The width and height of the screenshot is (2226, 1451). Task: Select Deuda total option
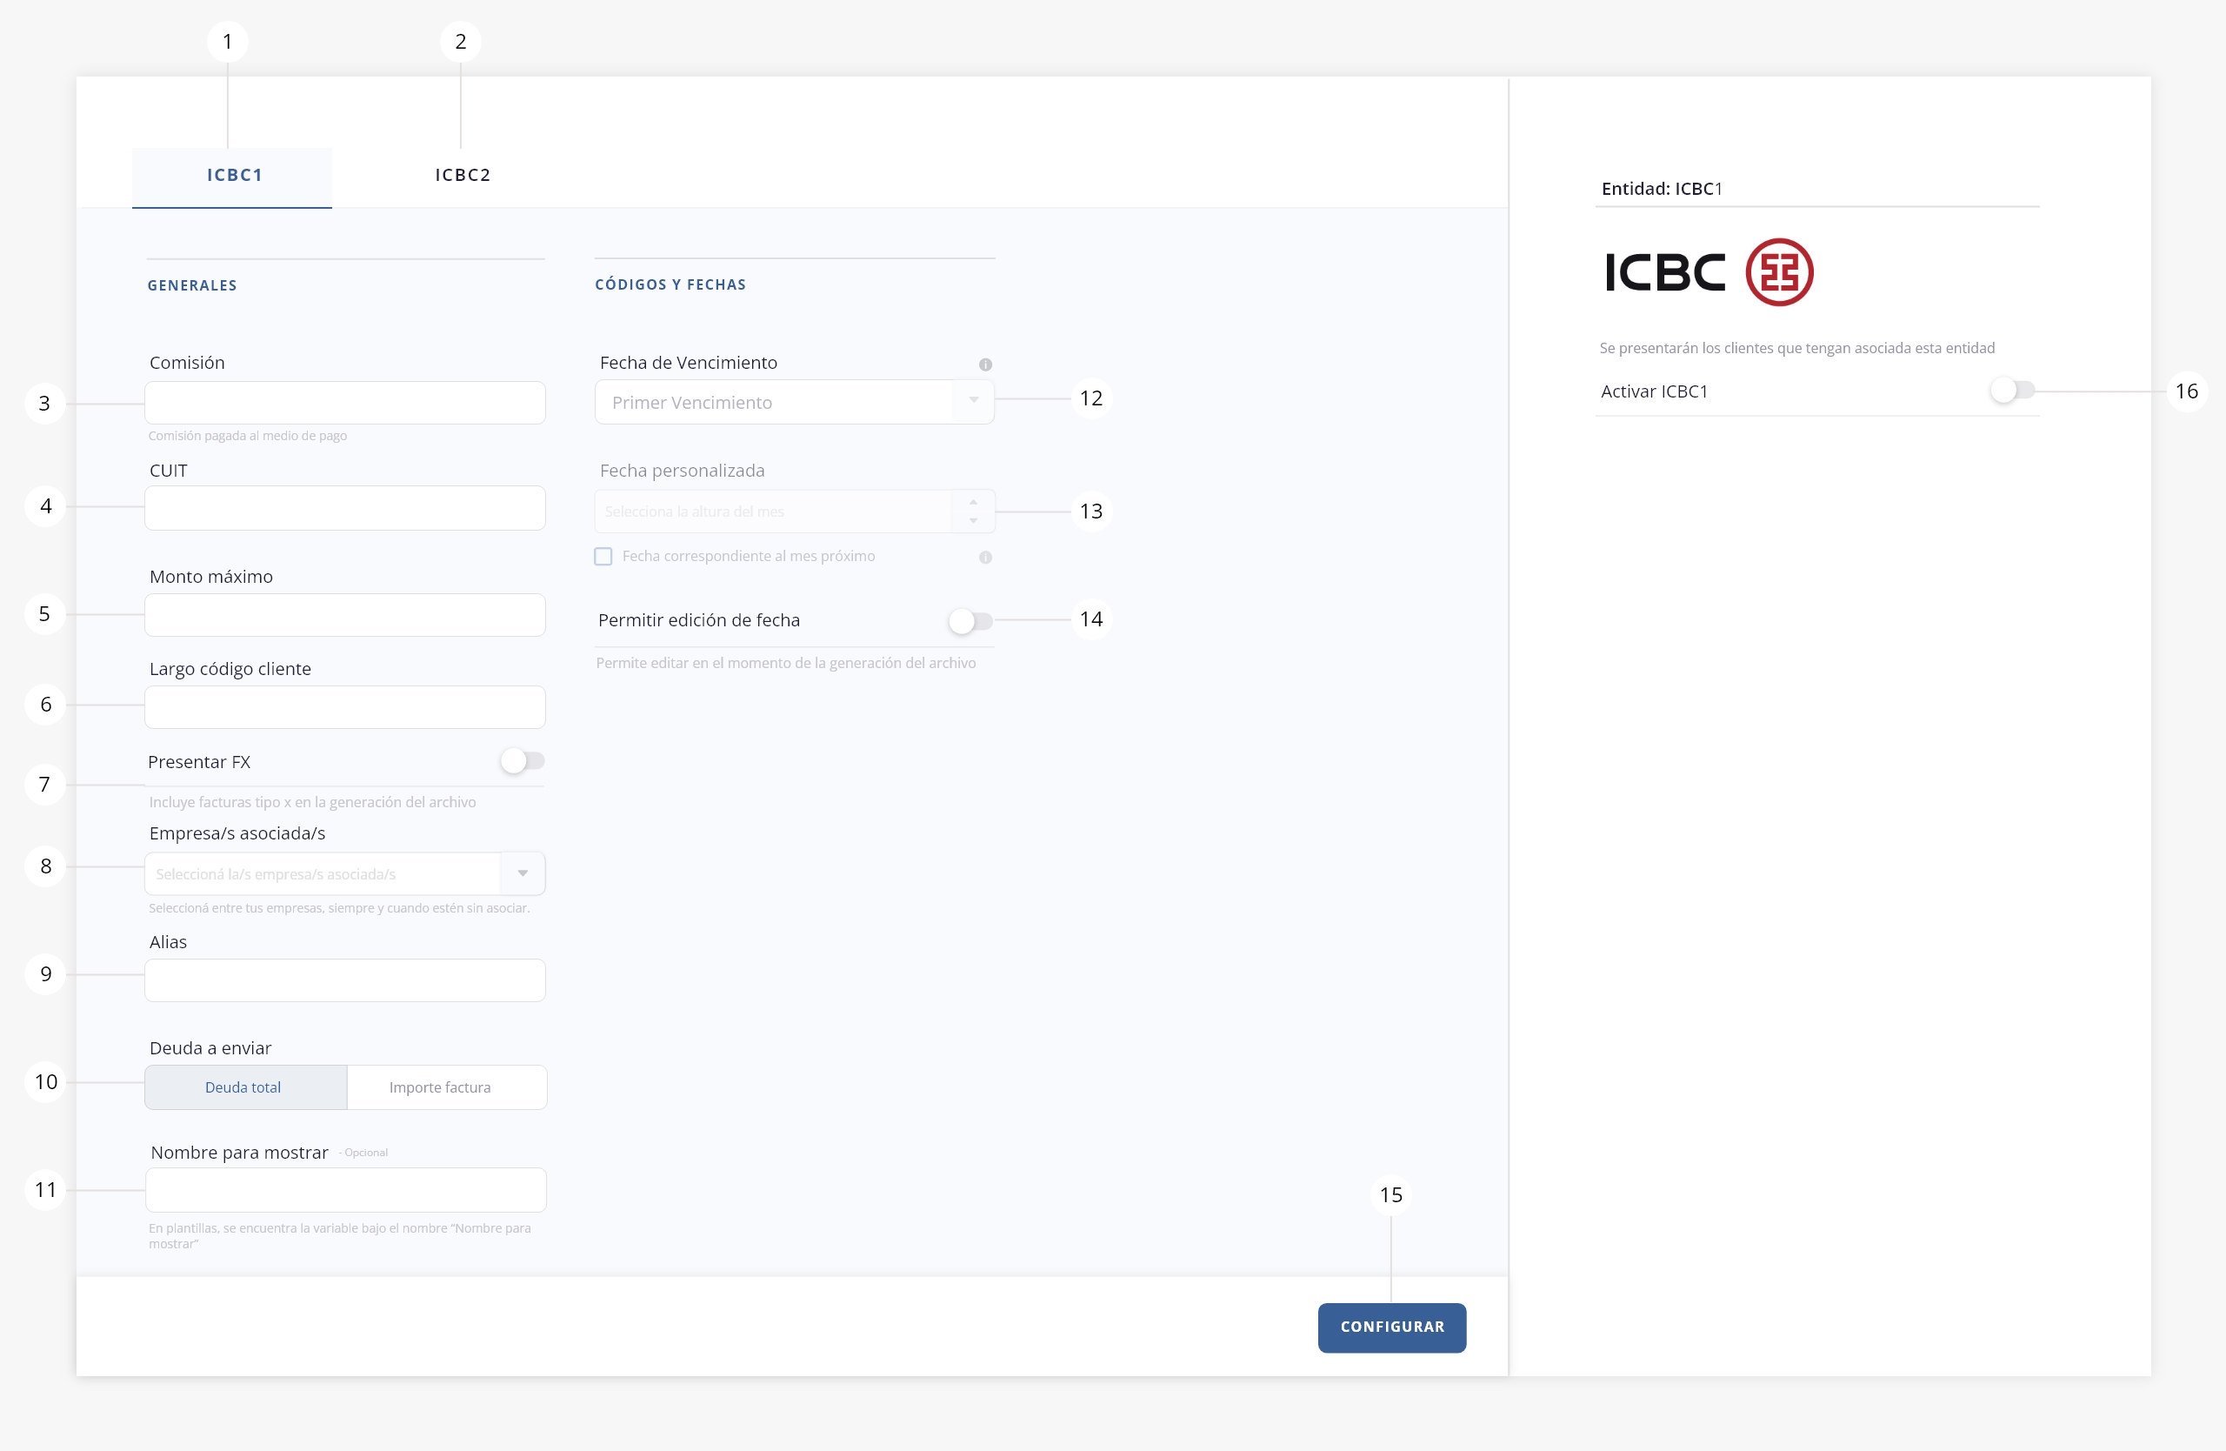246,1087
